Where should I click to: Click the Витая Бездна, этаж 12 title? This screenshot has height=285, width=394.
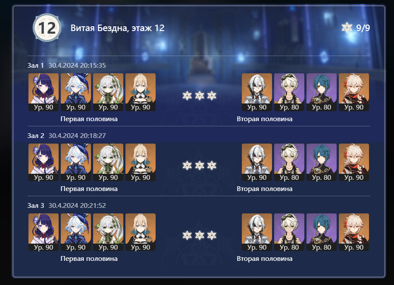pos(117,28)
